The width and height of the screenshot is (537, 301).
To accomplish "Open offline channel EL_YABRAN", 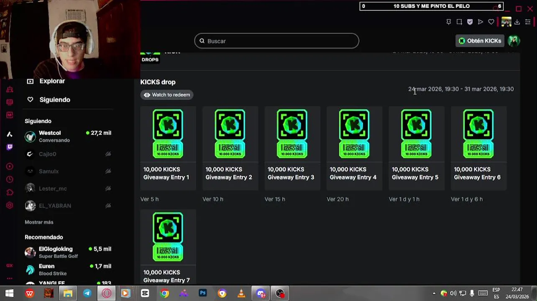I will (68, 206).
